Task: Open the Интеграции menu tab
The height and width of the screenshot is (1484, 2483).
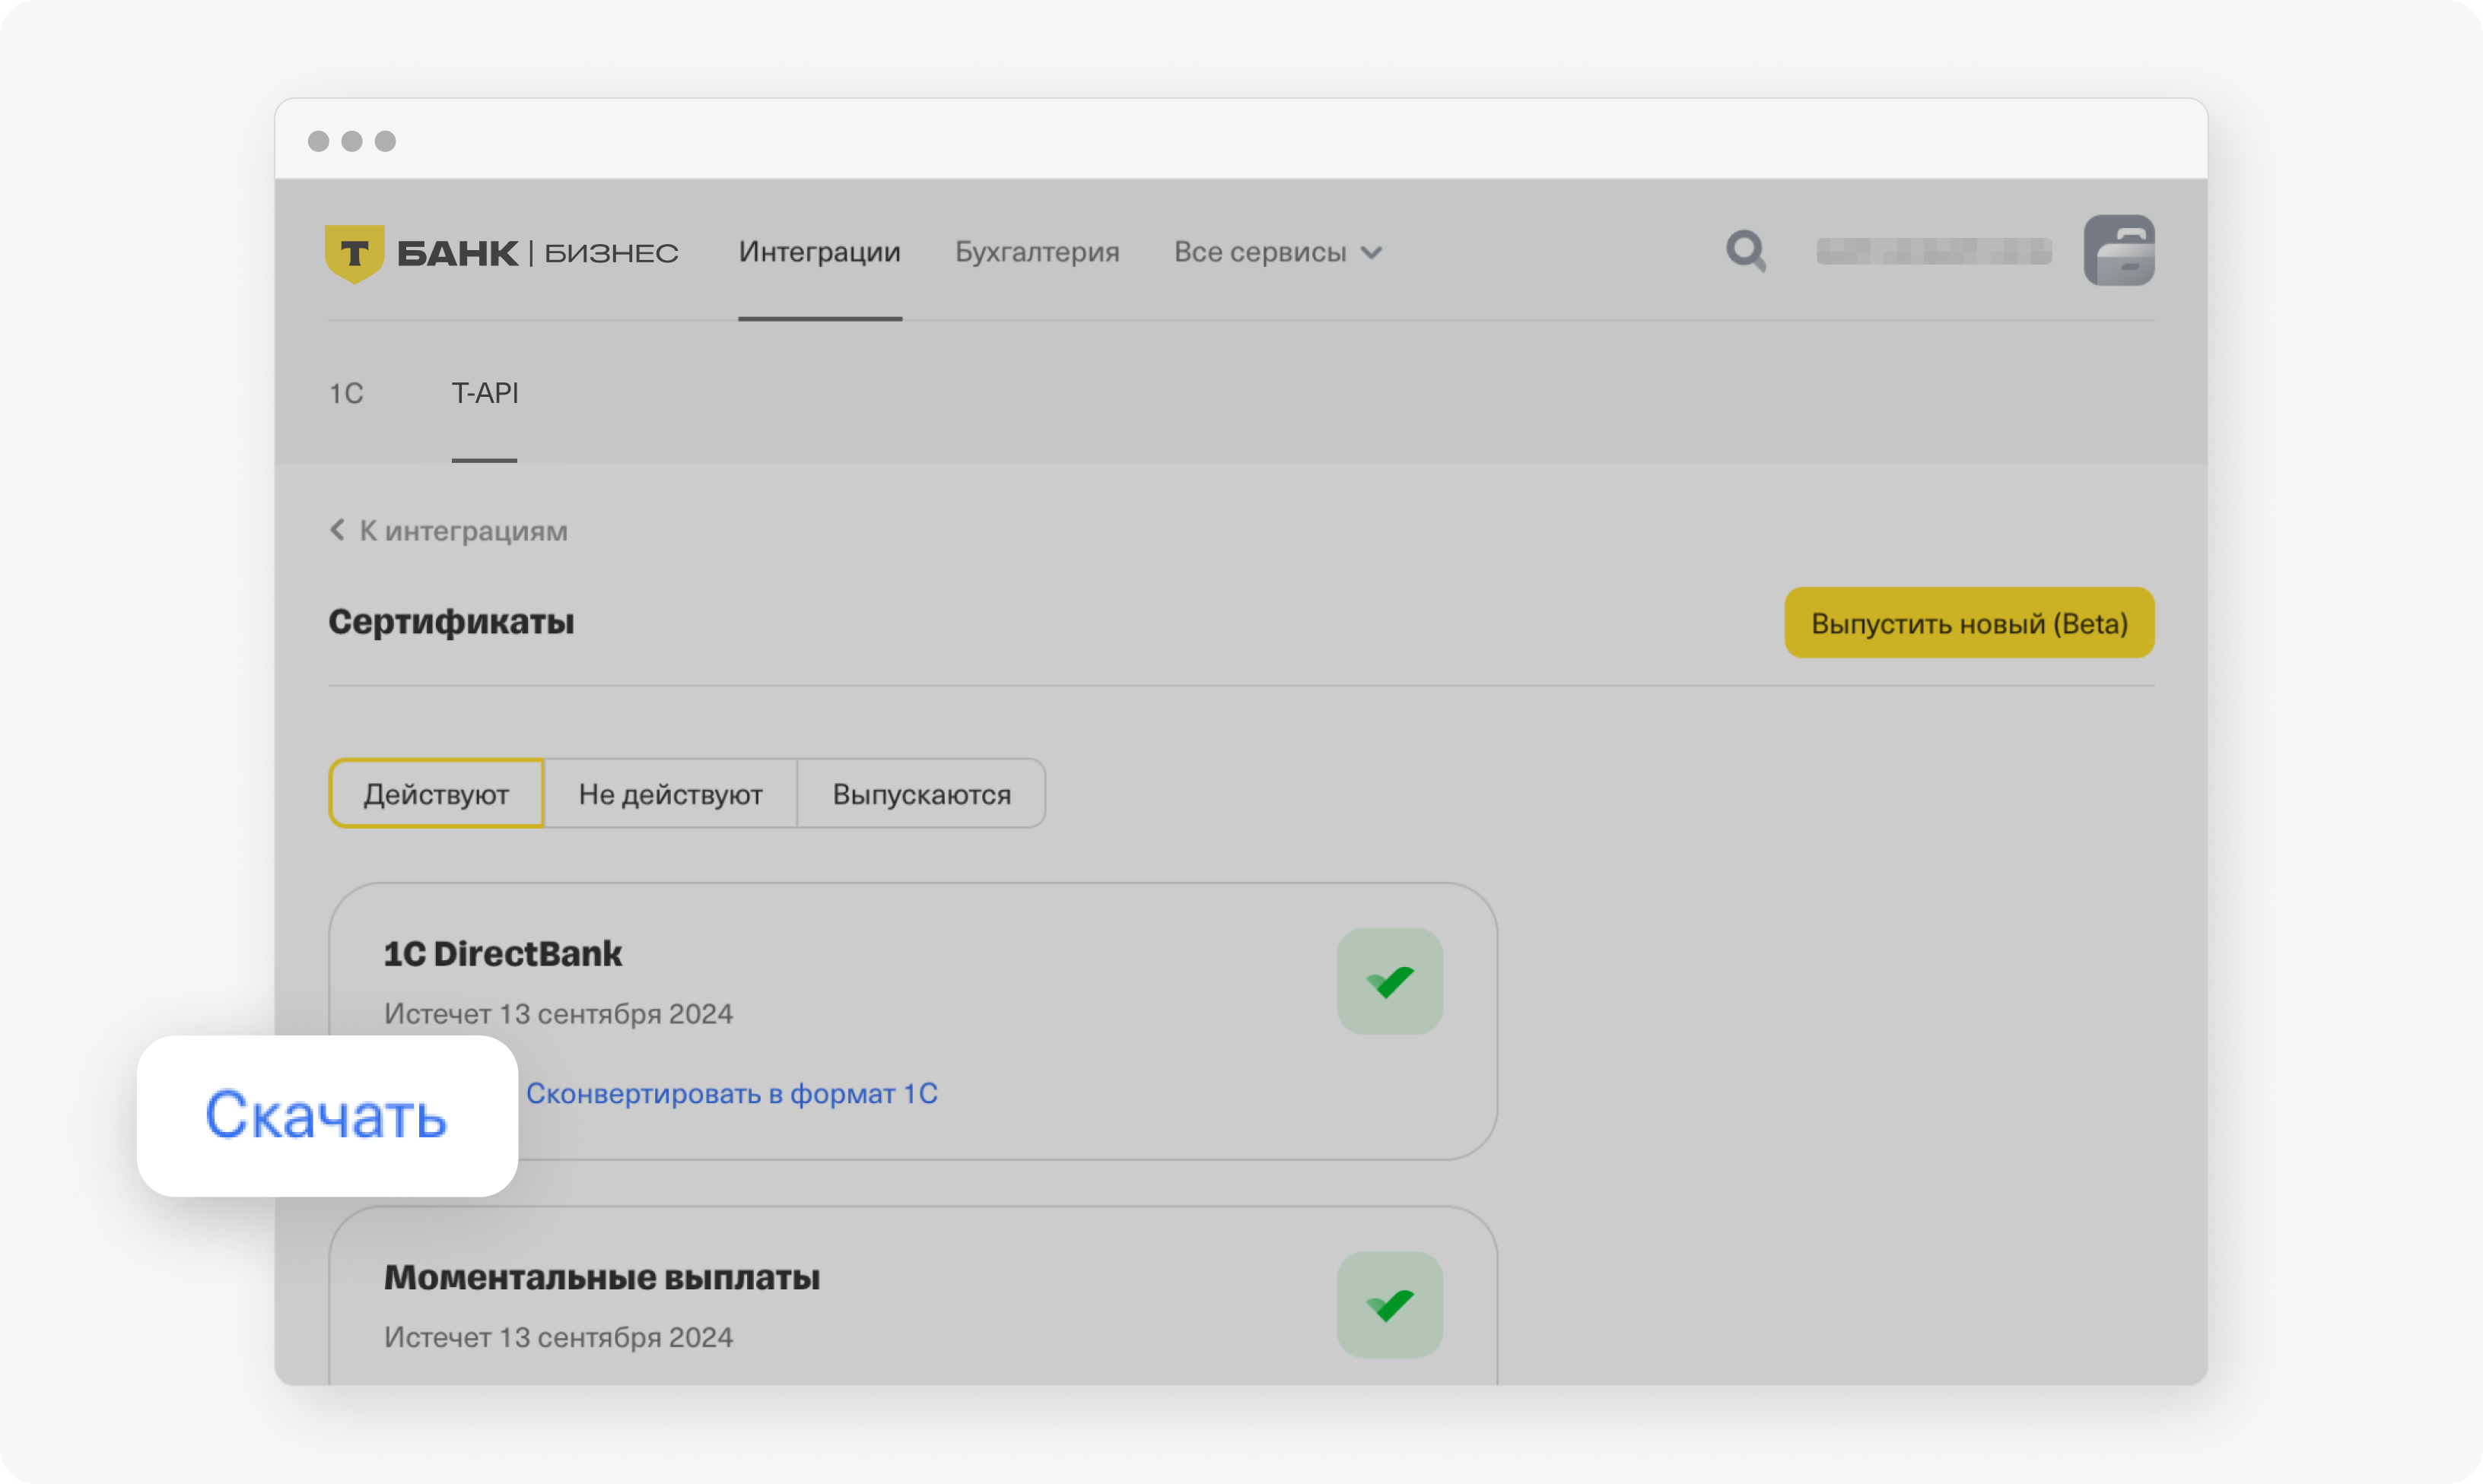Action: point(819,252)
